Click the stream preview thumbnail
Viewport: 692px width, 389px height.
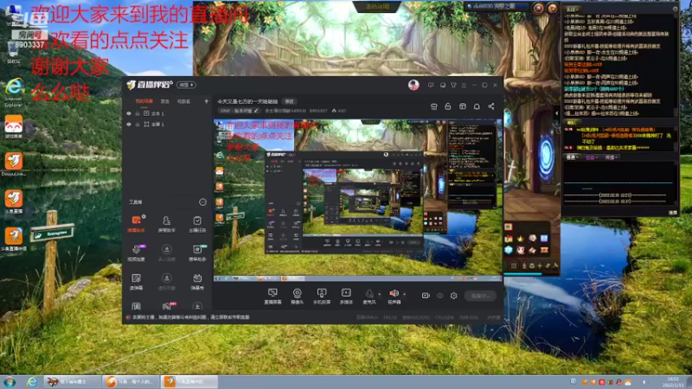click(x=358, y=200)
